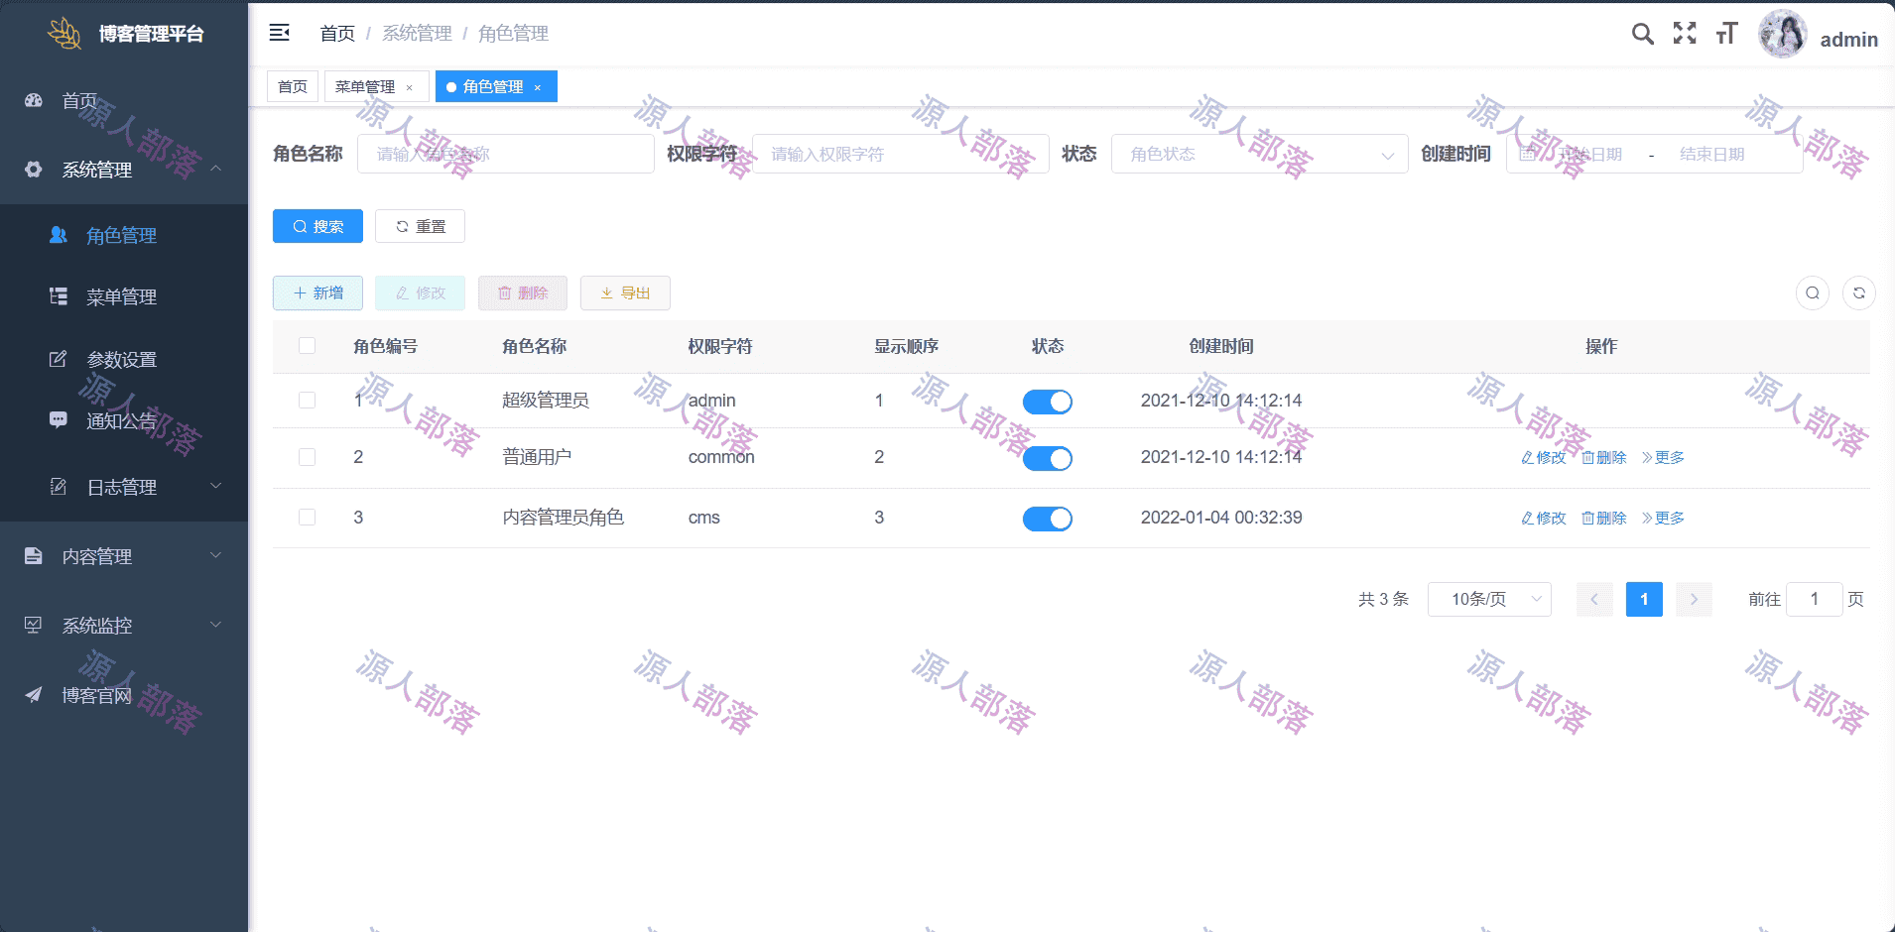Expand the 日志管理 submenu chevron

(x=215, y=486)
